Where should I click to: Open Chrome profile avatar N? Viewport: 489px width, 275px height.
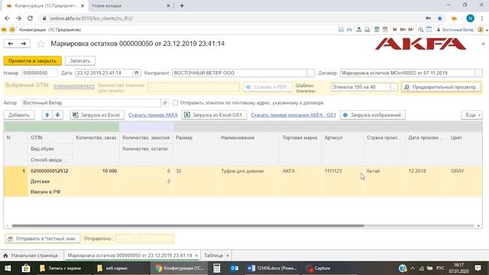(x=471, y=18)
